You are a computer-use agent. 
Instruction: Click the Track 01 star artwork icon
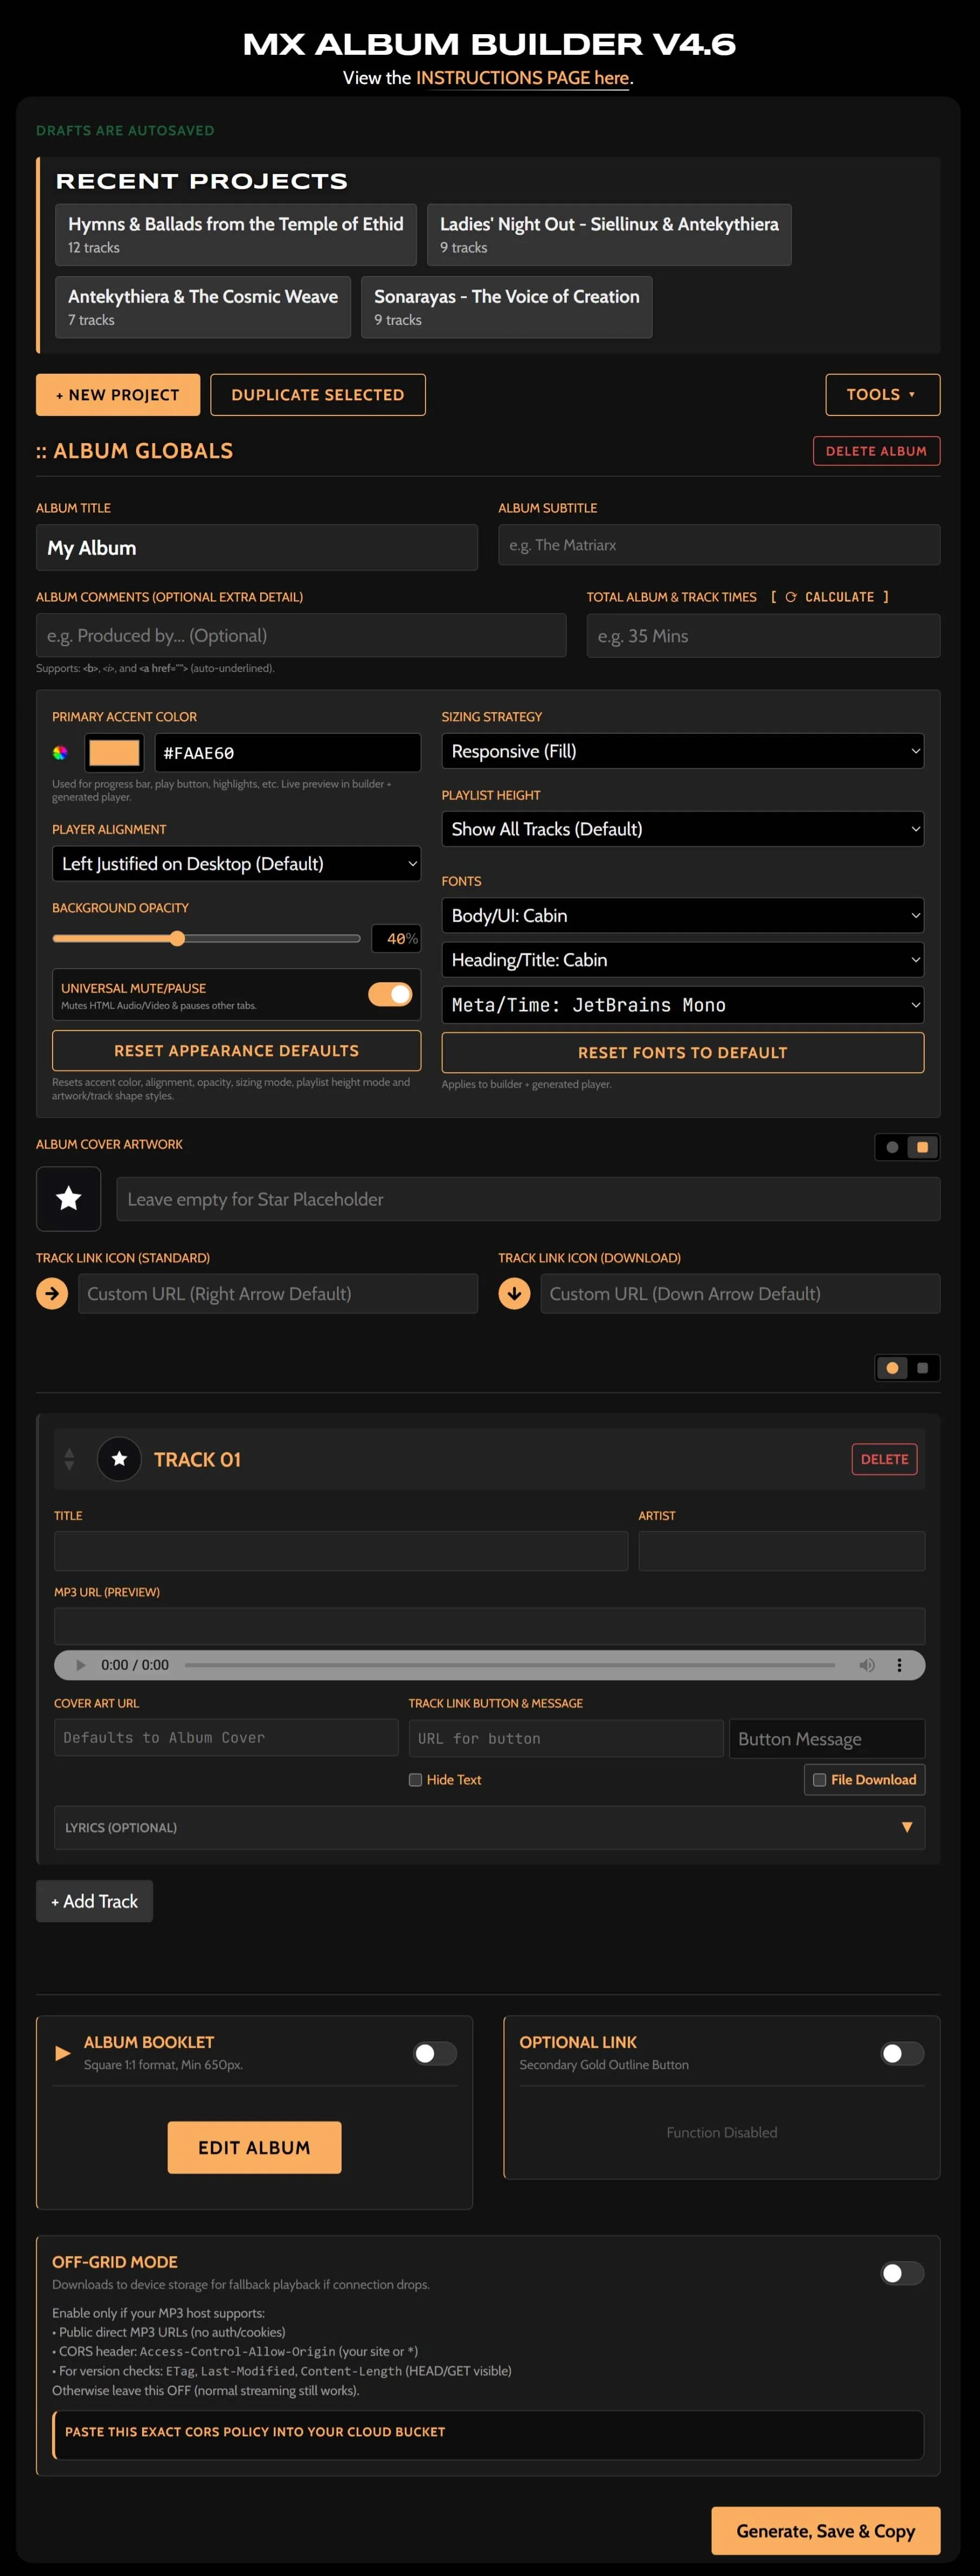click(x=119, y=1459)
